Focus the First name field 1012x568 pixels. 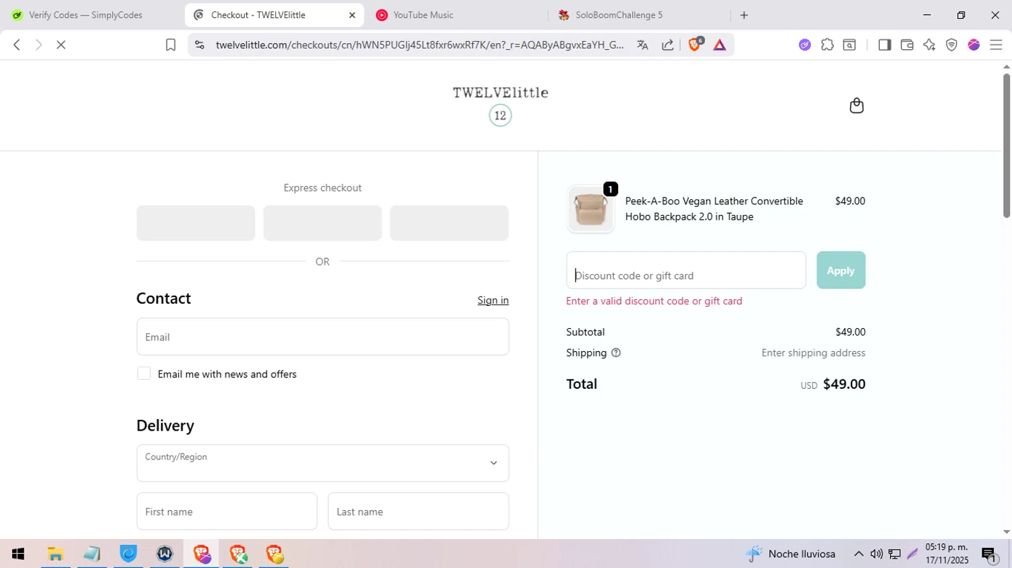[227, 511]
